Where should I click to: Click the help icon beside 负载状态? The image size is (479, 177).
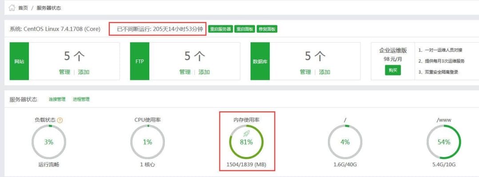click(x=60, y=120)
